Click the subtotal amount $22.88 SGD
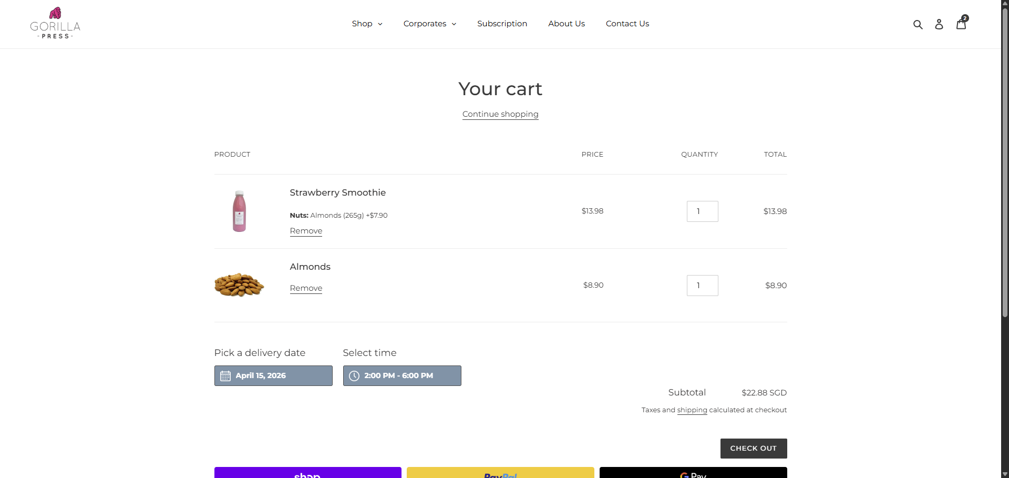This screenshot has height=478, width=1009. (x=764, y=393)
